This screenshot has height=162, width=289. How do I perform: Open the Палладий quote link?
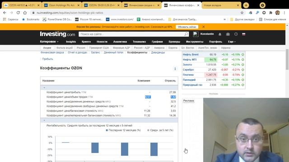point(189,80)
